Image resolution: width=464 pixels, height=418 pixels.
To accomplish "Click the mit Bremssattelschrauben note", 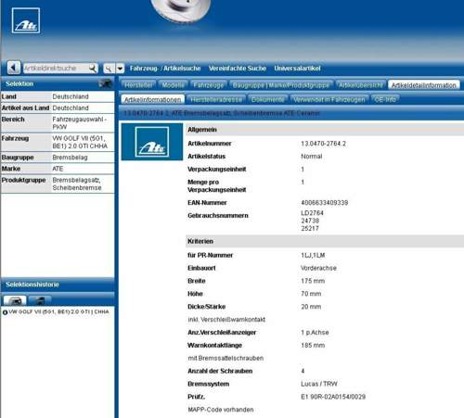I will click(226, 359).
